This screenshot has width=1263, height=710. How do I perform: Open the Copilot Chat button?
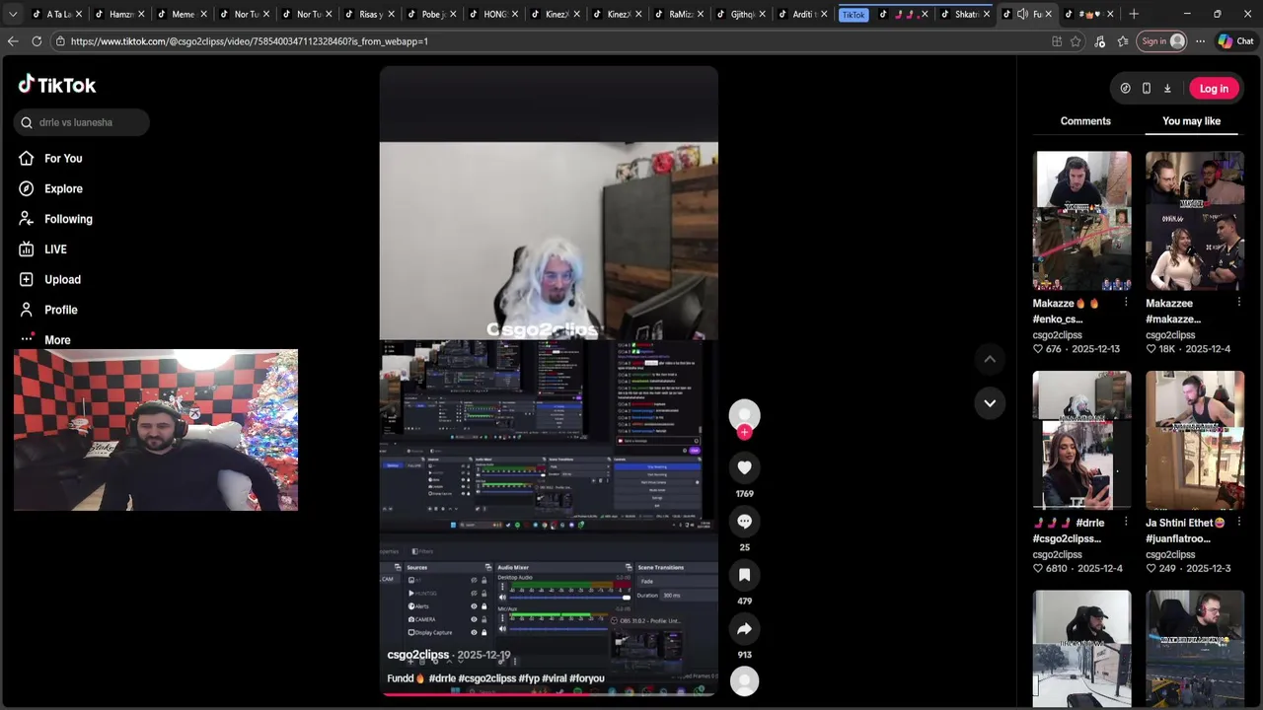(x=1234, y=41)
